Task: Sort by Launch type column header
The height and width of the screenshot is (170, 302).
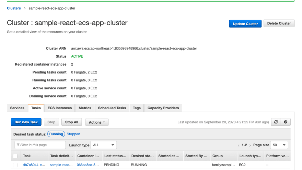Action: tap(250, 156)
